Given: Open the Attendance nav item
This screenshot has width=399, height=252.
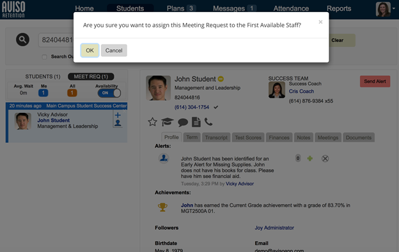Looking at the screenshot, I should tap(291, 8).
